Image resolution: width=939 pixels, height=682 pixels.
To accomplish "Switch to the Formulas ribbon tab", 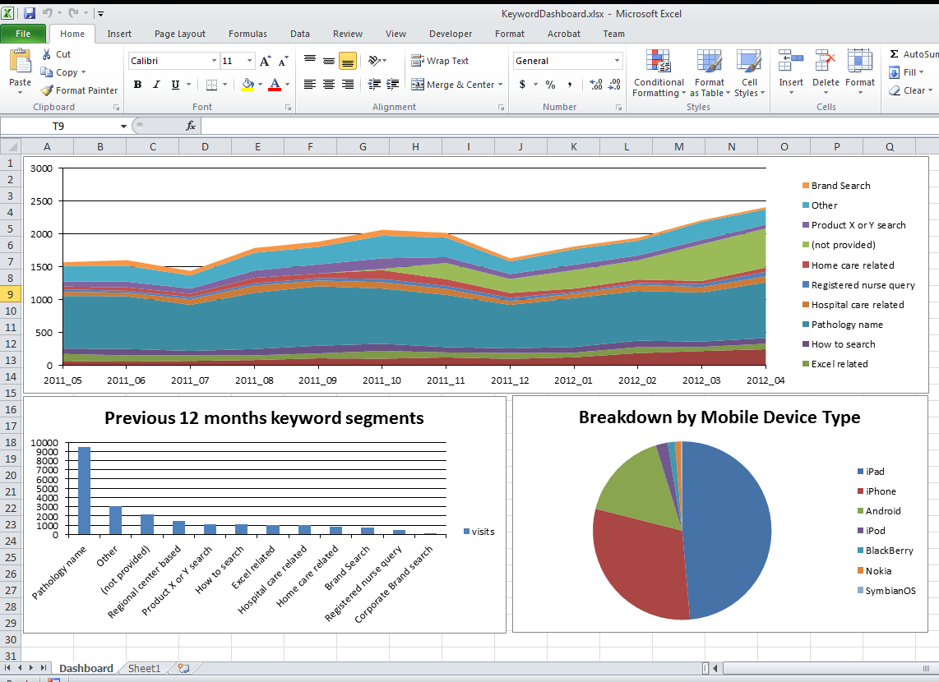I will click(x=247, y=34).
